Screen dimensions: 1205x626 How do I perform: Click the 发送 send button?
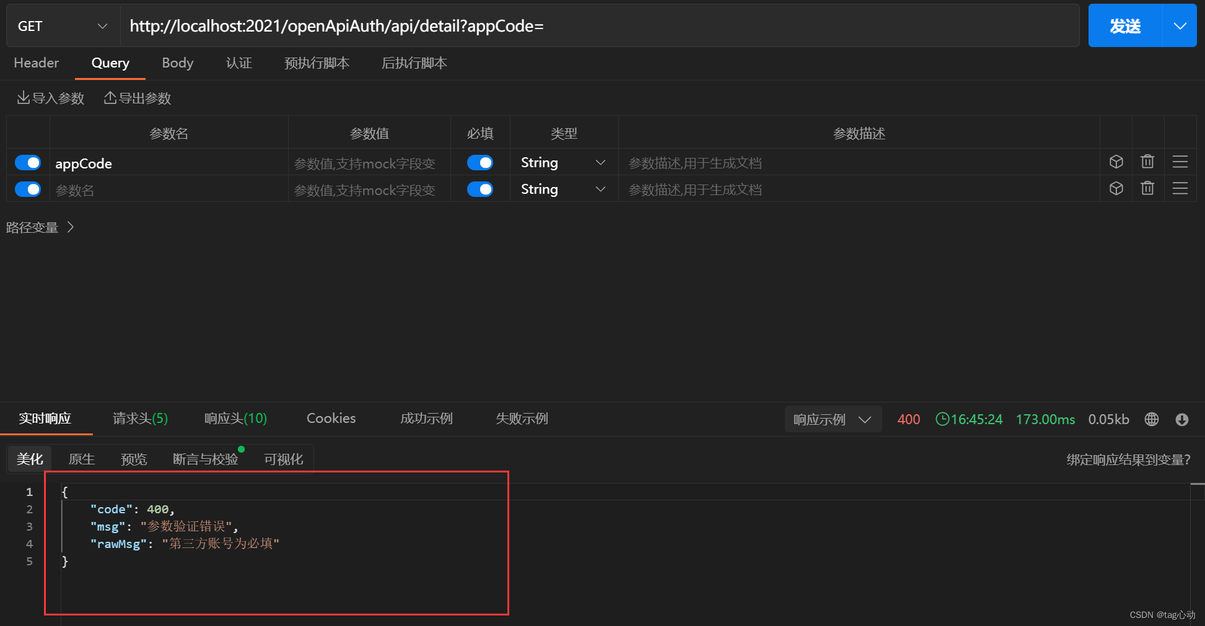(x=1124, y=25)
